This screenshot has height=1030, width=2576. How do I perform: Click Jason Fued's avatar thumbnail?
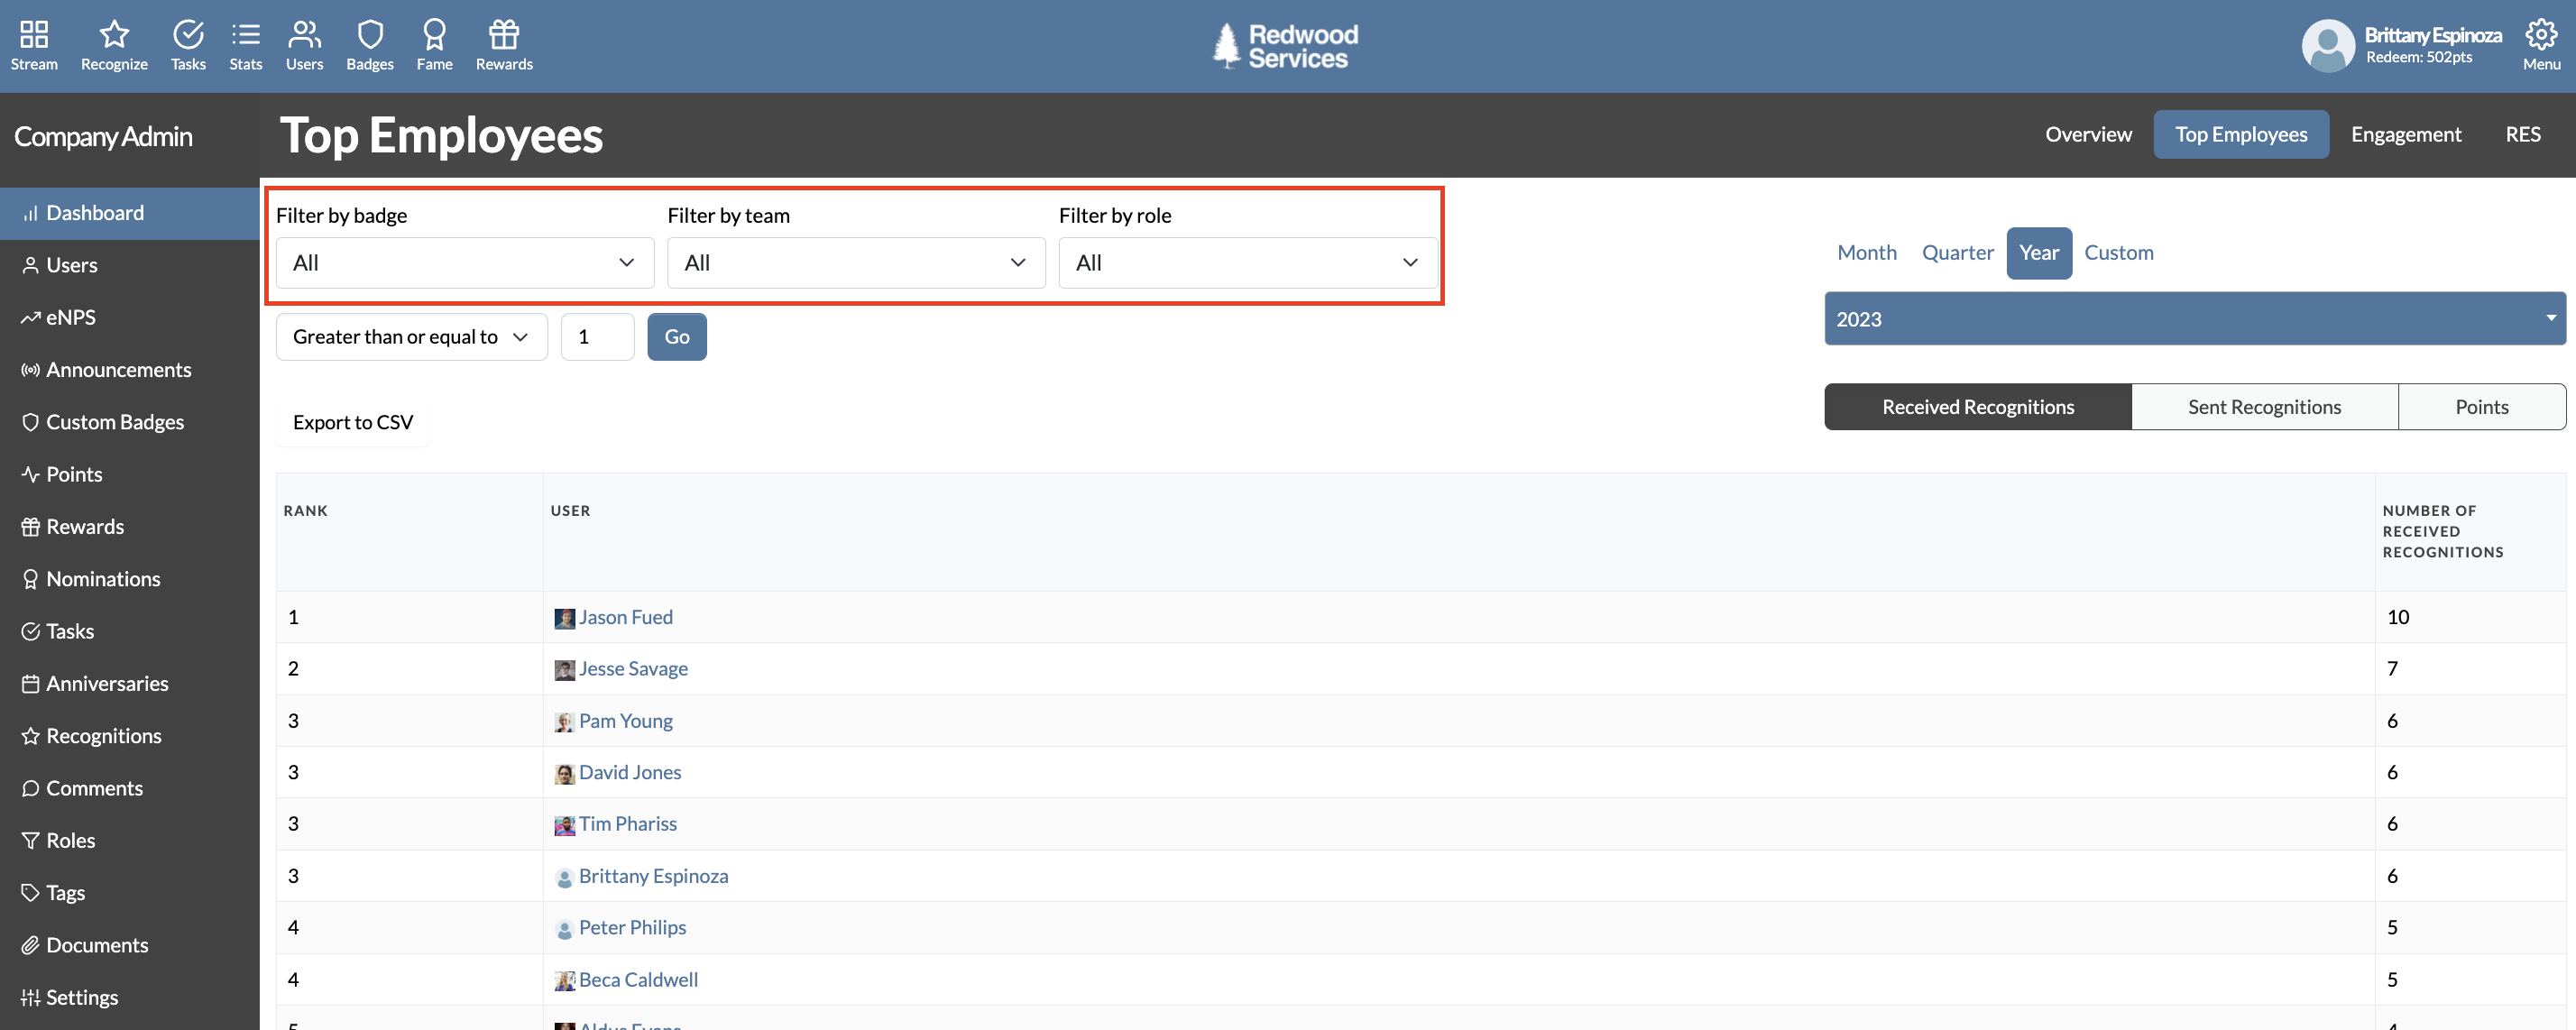[564, 619]
